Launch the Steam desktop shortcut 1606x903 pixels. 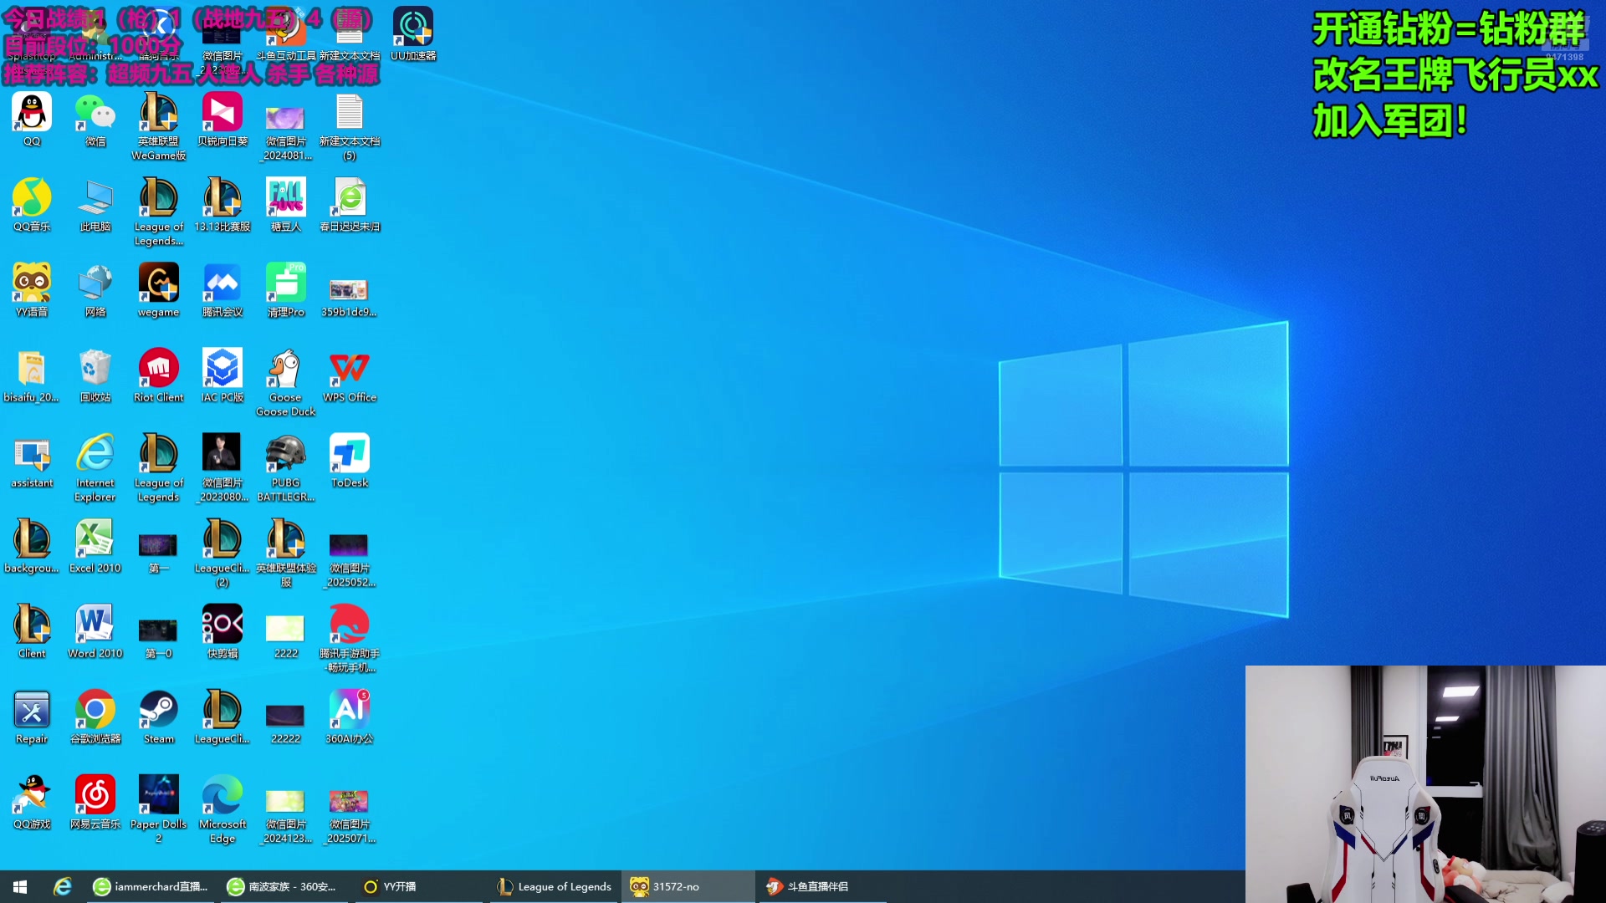point(159,717)
